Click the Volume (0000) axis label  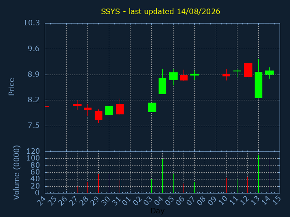[x=16, y=172]
